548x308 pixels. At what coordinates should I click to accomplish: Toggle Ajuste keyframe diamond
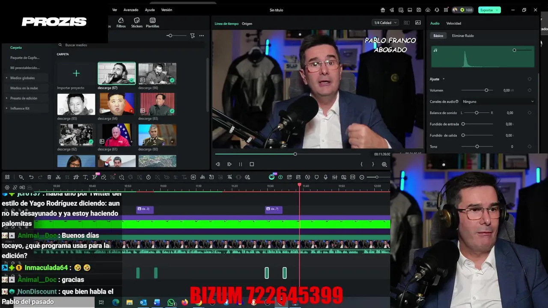tap(530, 79)
